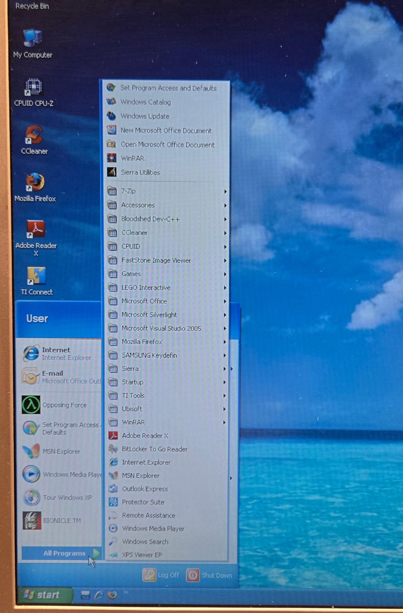Image resolution: width=403 pixels, height=613 pixels.
Task: Launch MSN Explorer from programs list
Action: pyautogui.click(x=167, y=475)
